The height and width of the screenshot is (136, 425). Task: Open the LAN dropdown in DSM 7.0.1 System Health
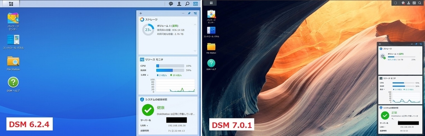click(x=382, y=127)
